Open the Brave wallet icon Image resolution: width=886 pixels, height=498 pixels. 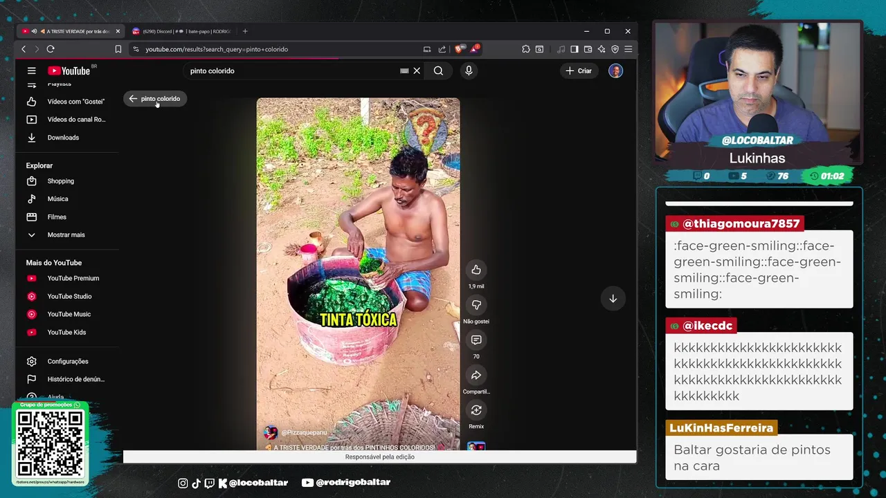(588, 49)
